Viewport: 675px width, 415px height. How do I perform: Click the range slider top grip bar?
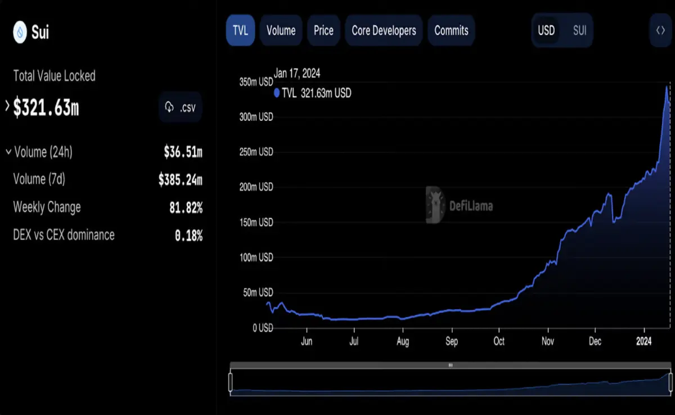click(451, 365)
